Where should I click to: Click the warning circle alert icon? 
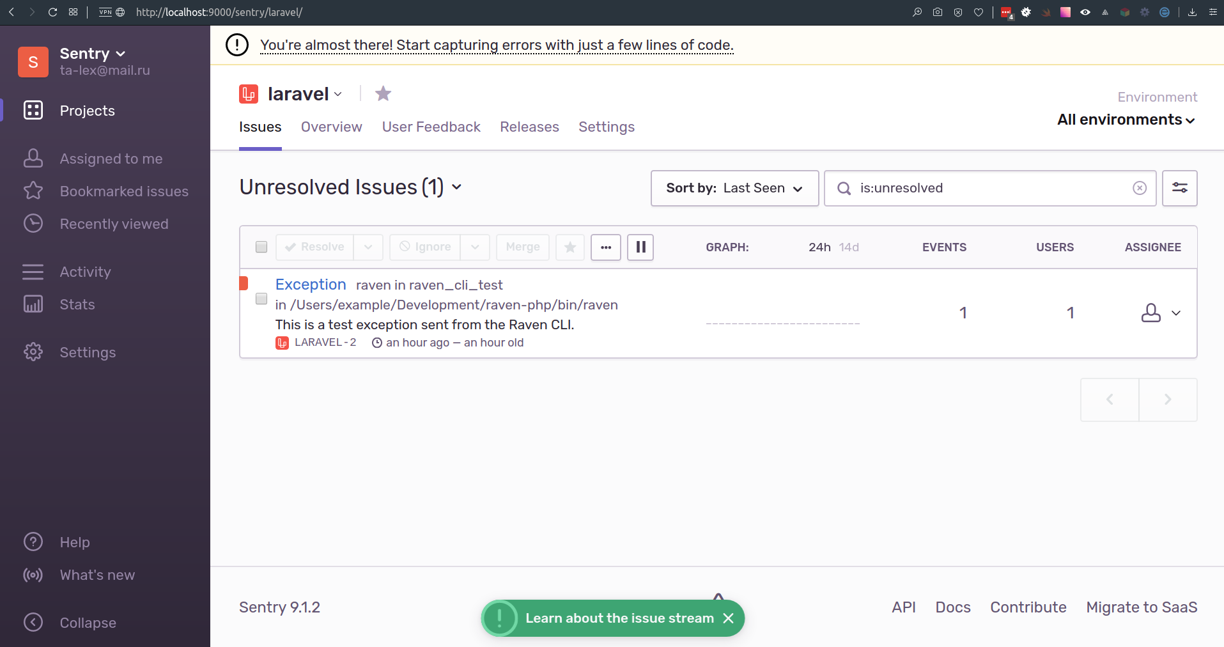click(x=237, y=45)
